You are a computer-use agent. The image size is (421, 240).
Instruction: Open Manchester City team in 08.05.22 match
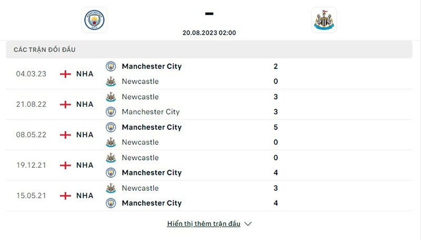tap(152, 127)
